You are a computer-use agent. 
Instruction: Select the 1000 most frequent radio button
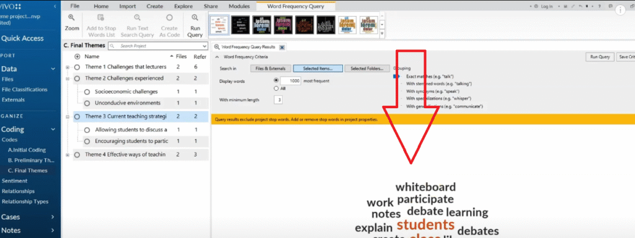click(x=277, y=81)
